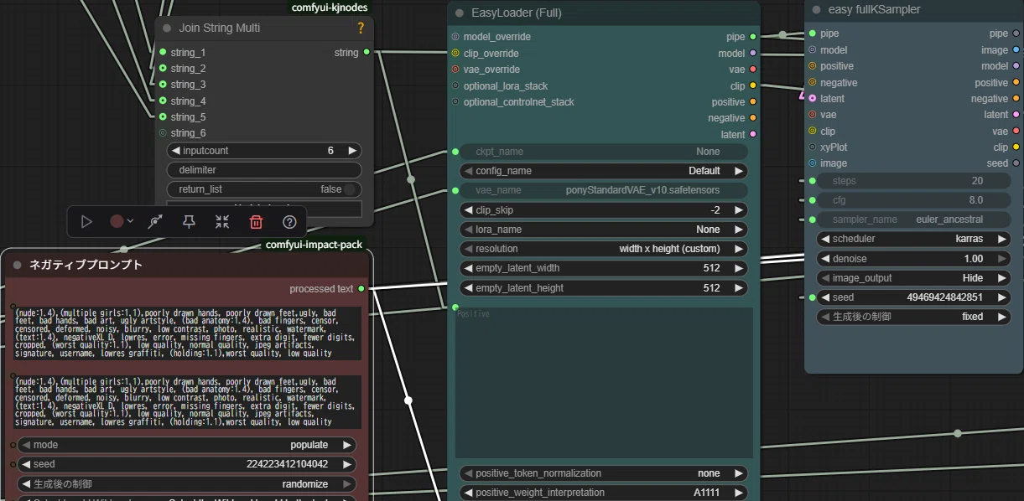Collapse the node using the toolbar arrows icon

tap(222, 222)
